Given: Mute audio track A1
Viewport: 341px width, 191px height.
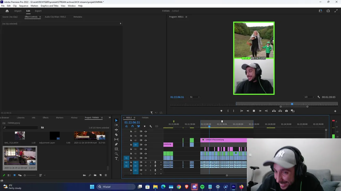Looking at the screenshot, I should pyautogui.click(x=145, y=162).
